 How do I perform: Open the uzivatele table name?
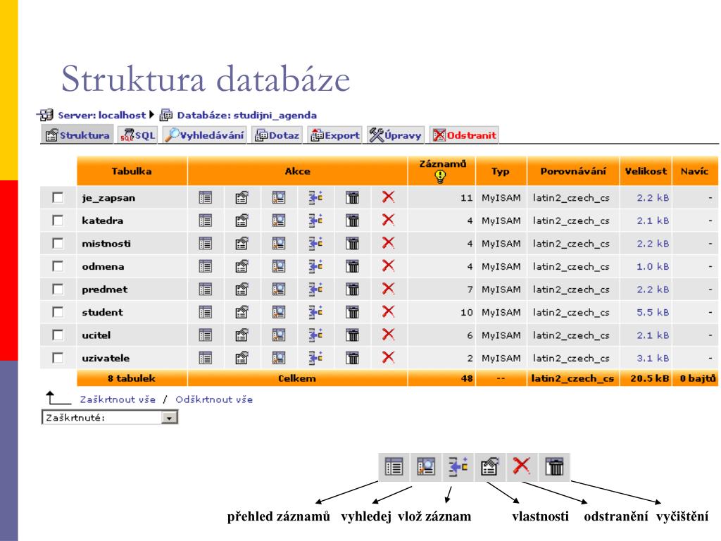[106, 359]
